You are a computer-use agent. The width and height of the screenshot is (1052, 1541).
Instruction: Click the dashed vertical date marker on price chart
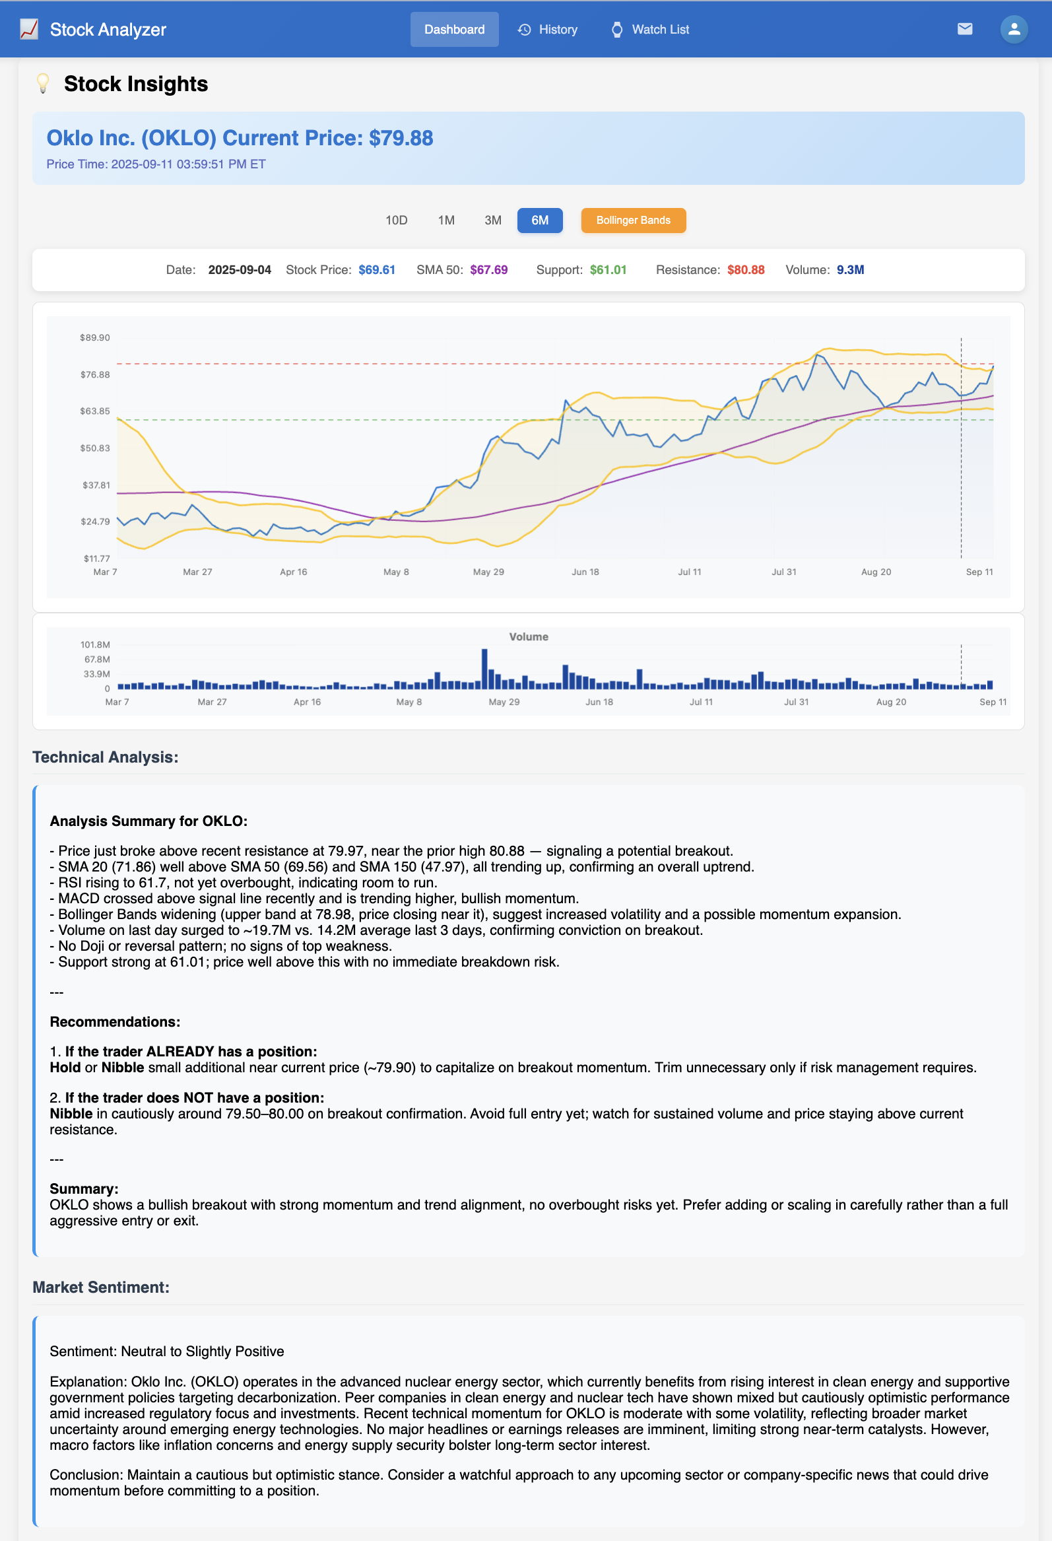click(960, 464)
